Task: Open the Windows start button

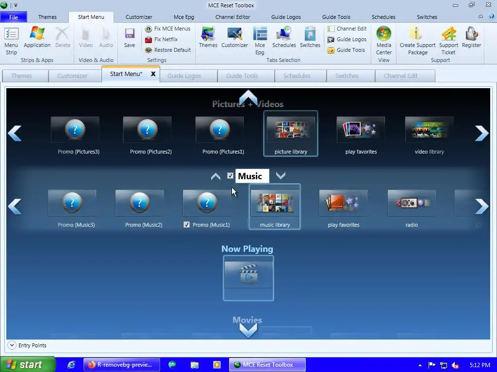Action: 28,364
